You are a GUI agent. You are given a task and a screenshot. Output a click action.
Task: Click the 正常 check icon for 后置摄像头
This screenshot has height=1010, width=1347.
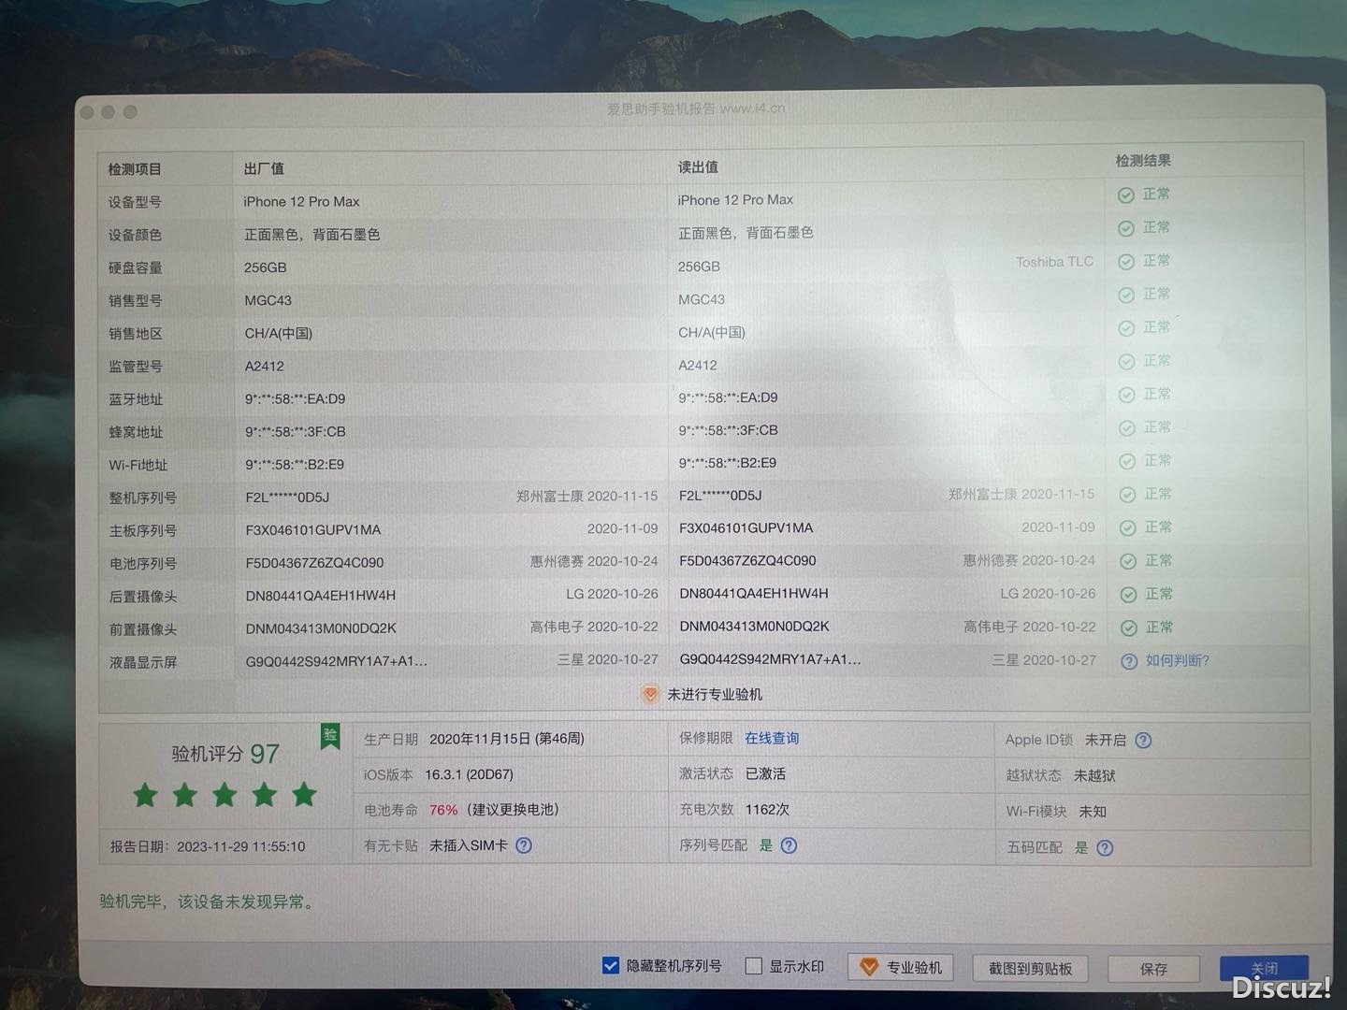(1128, 595)
